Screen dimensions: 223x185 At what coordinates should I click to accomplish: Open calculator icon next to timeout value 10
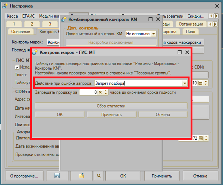(x=200, y=83)
